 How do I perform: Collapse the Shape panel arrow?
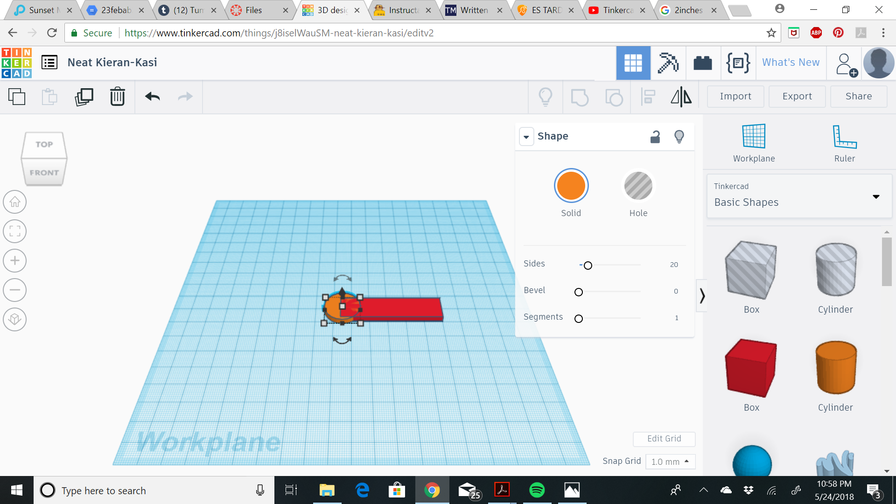pyautogui.click(x=526, y=137)
